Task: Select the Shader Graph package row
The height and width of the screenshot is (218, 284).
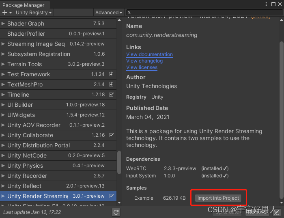Action: pos(58,24)
